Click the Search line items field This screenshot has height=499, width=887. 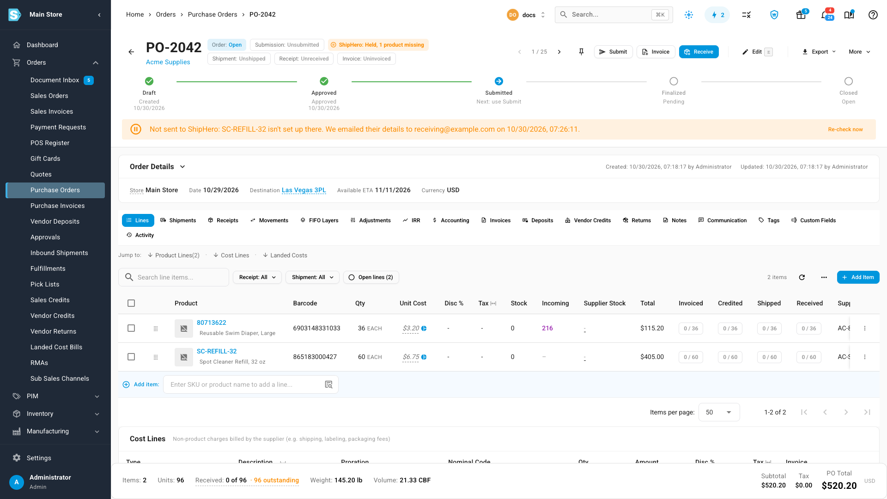174,277
